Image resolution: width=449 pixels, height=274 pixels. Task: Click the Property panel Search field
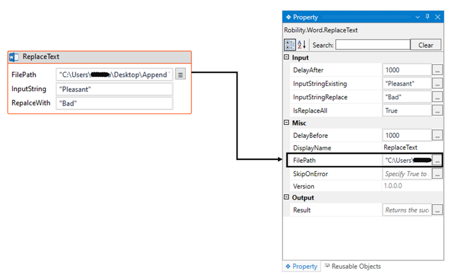[372, 45]
